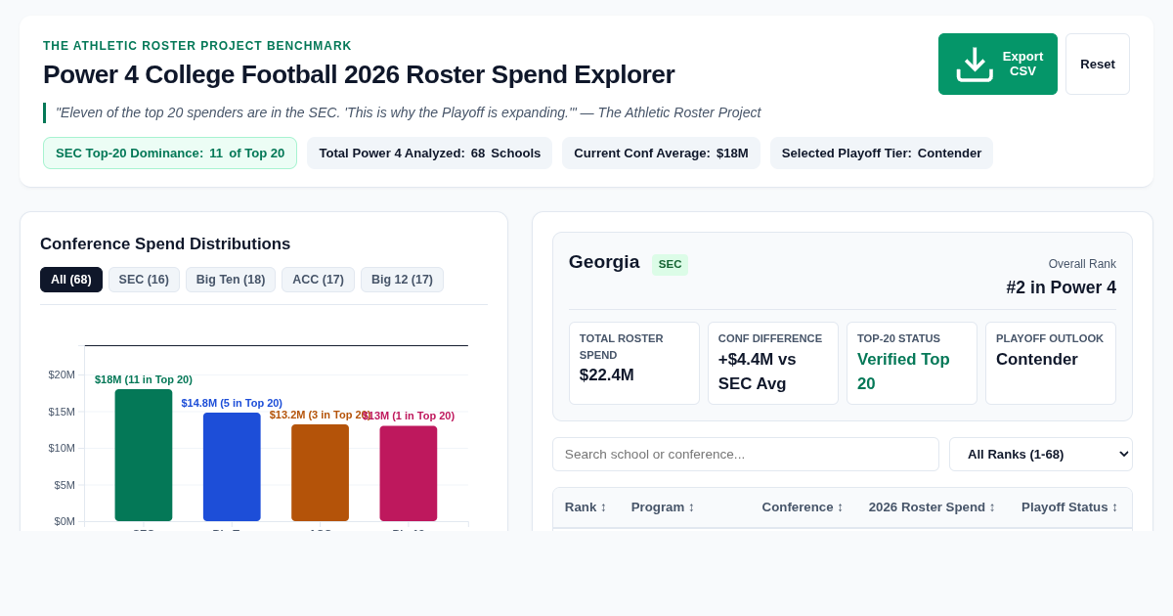Sort table by Rank column
The height and width of the screenshot is (616, 1173).
(586, 506)
